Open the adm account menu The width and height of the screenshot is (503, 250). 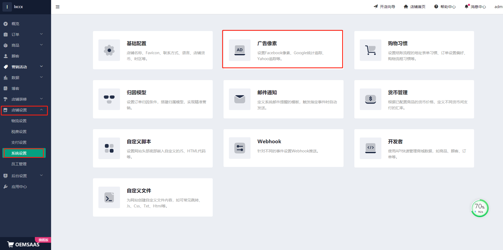(499, 7)
